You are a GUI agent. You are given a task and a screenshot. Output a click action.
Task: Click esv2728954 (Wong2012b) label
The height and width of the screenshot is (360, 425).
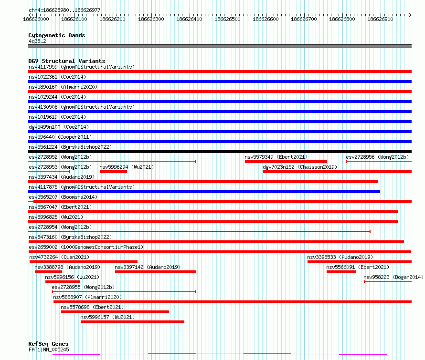(60, 227)
